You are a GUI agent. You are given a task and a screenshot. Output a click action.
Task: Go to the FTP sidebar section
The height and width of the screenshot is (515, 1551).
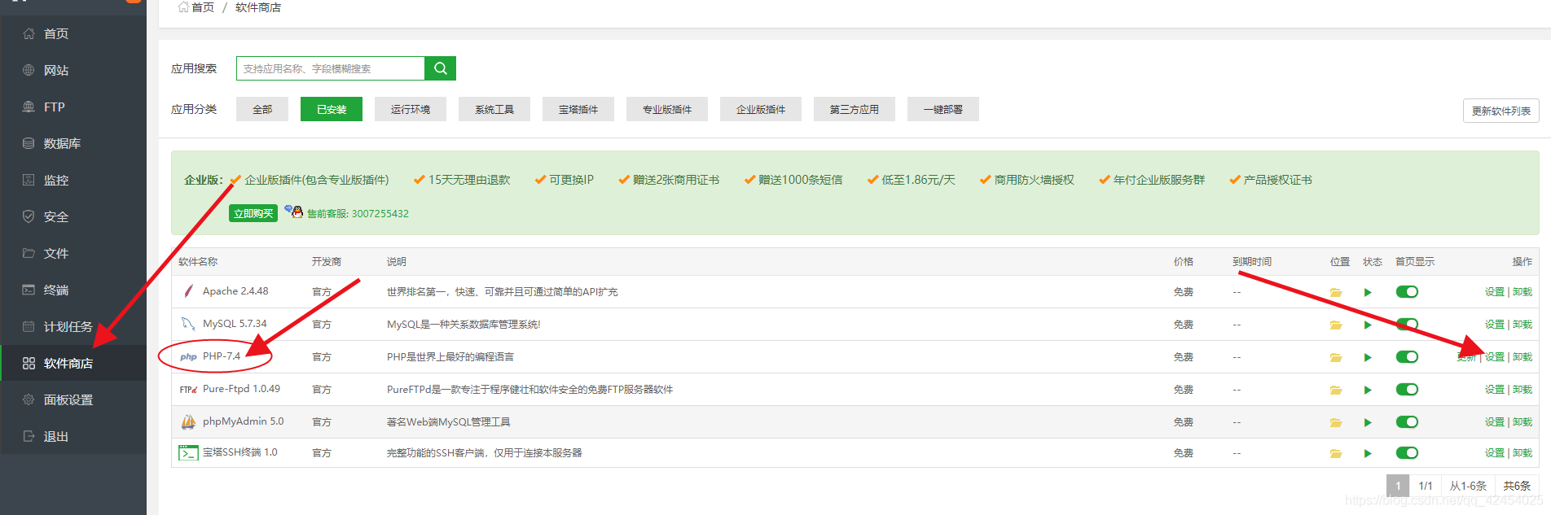tap(73, 107)
